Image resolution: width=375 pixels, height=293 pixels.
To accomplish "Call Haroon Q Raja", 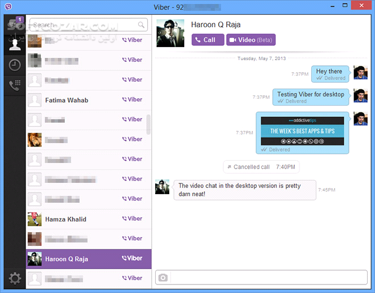I will click(208, 40).
